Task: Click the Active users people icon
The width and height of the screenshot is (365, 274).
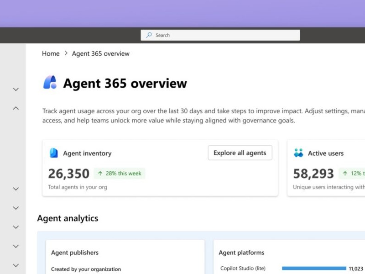Action: [298, 153]
